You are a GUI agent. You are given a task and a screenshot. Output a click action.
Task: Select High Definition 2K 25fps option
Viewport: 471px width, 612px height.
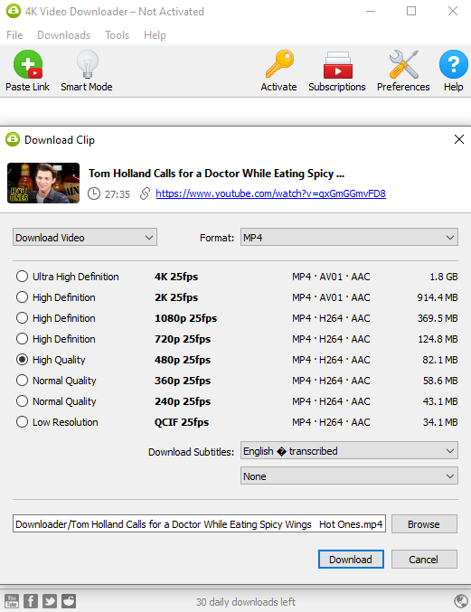22,297
